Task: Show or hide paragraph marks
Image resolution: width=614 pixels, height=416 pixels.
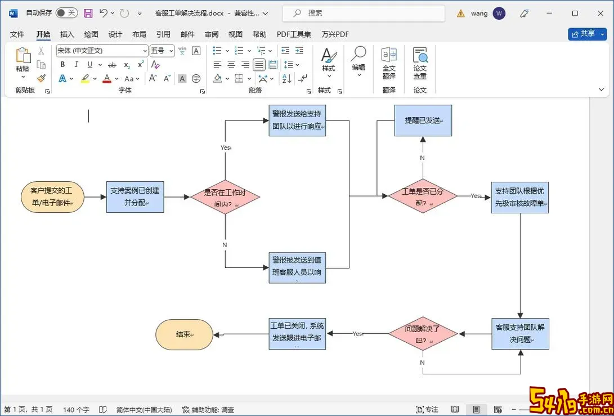Action: [303, 78]
